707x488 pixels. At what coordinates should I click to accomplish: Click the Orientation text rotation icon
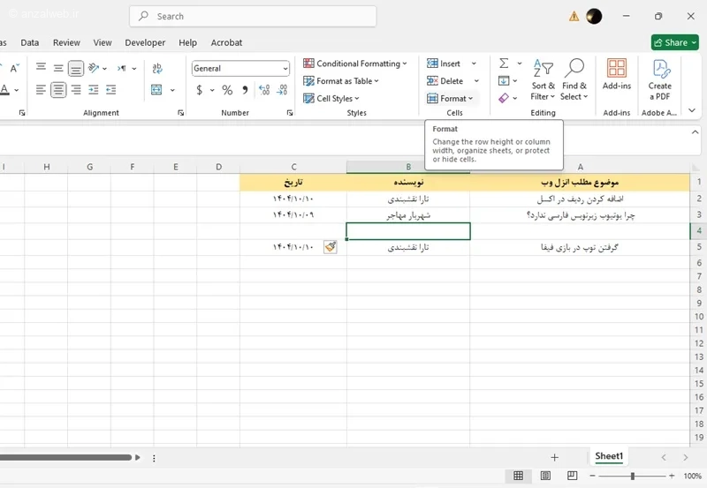[x=94, y=68]
